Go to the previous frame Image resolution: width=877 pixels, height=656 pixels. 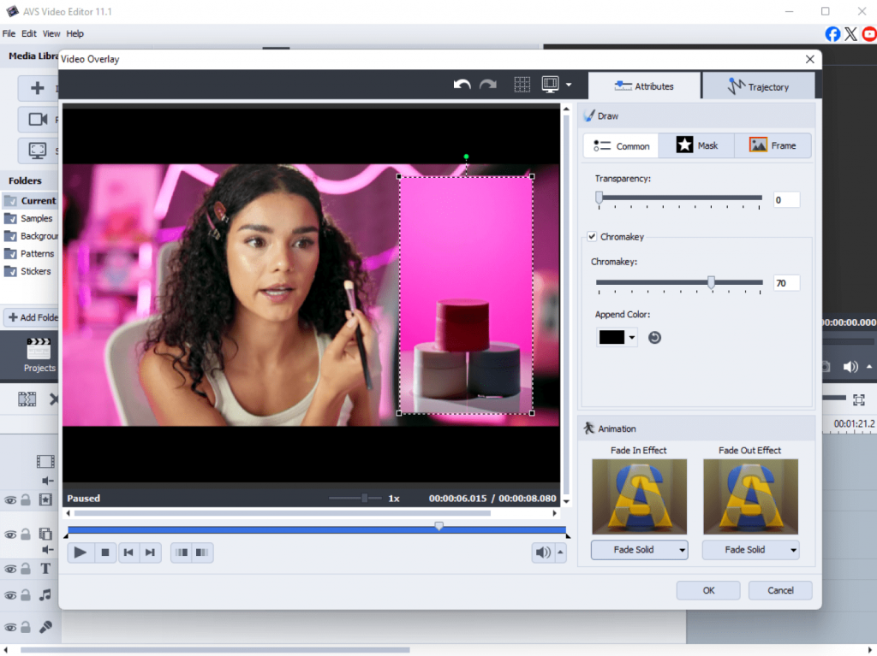click(x=128, y=553)
